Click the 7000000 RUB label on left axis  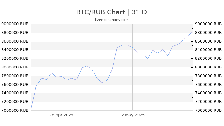(15, 110)
